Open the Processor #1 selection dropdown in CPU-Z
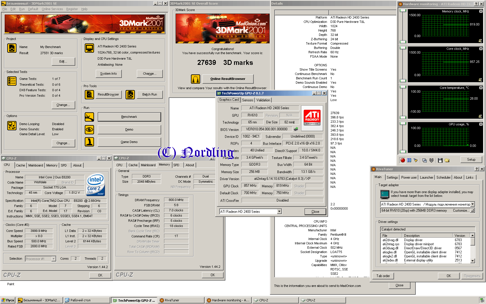The image size is (486, 304). click(54, 259)
